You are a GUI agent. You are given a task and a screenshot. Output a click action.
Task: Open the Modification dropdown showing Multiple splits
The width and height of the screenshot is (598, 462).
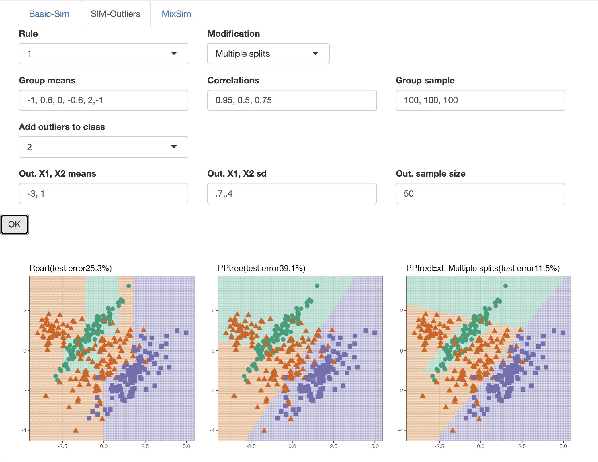pyautogui.click(x=268, y=54)
